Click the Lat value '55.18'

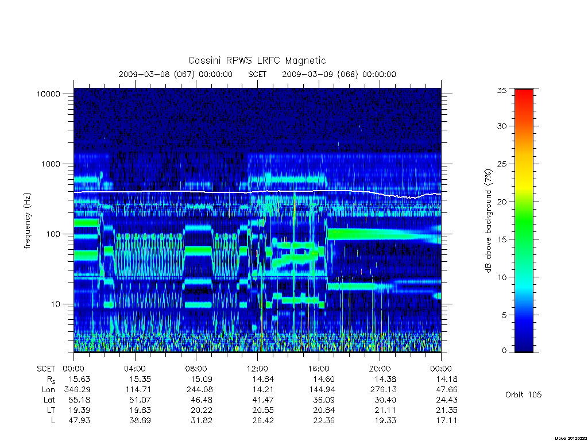79,400
